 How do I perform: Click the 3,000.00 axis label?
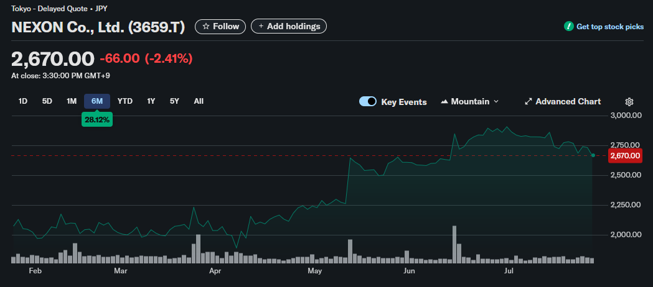626,116
